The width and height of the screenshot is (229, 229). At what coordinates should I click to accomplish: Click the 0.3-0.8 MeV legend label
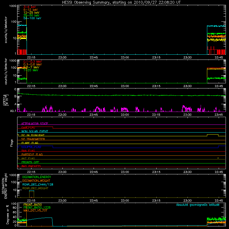tap(33, 64)
